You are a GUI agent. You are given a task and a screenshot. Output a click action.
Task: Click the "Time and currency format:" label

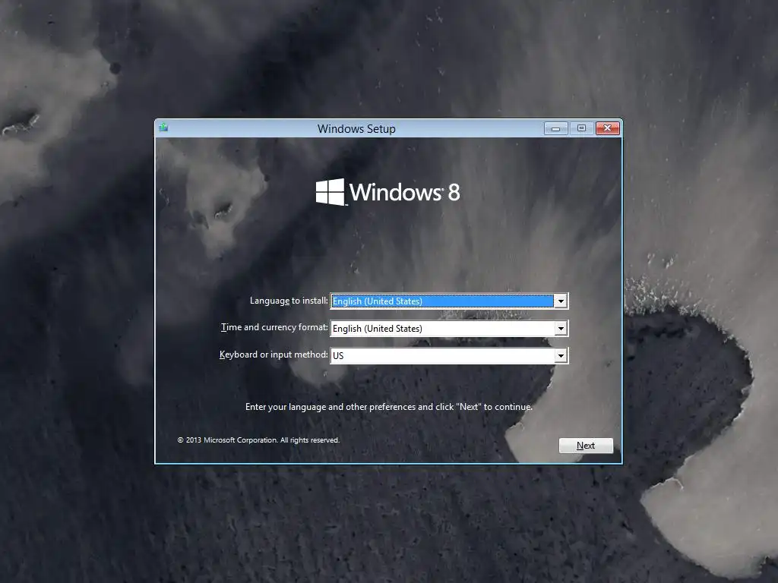[x=274, y=327]
